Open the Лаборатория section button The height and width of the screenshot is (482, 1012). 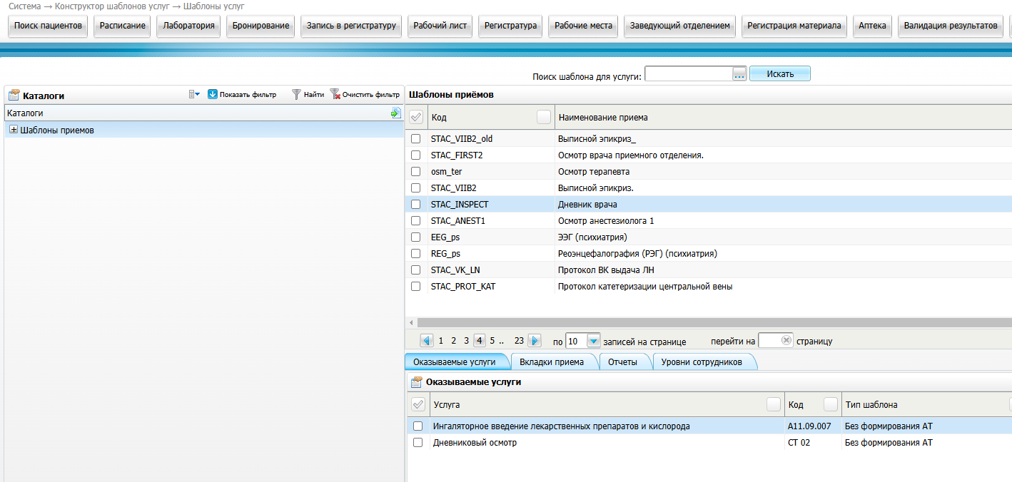click(188, 26)
